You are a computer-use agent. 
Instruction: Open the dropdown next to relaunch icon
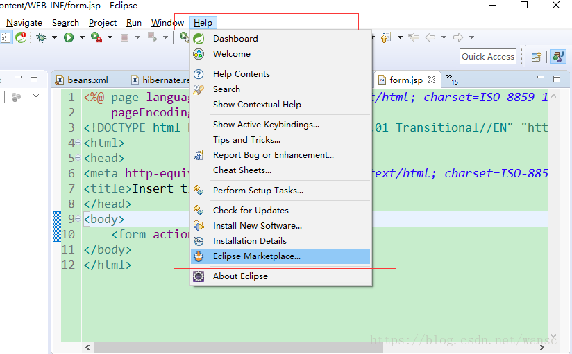(x=165, y=37)
